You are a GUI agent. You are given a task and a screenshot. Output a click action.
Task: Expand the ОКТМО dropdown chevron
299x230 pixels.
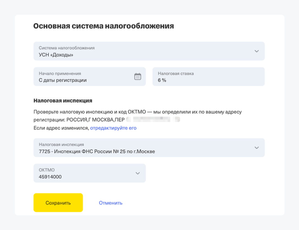click(x=138, y=173)
